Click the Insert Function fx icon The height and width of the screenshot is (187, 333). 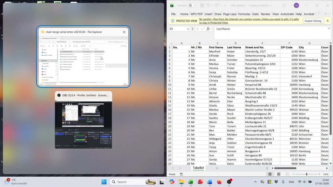pyautogui.click(x=208, y=29)
